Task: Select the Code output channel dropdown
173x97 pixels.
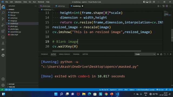Action: [145, 54]
